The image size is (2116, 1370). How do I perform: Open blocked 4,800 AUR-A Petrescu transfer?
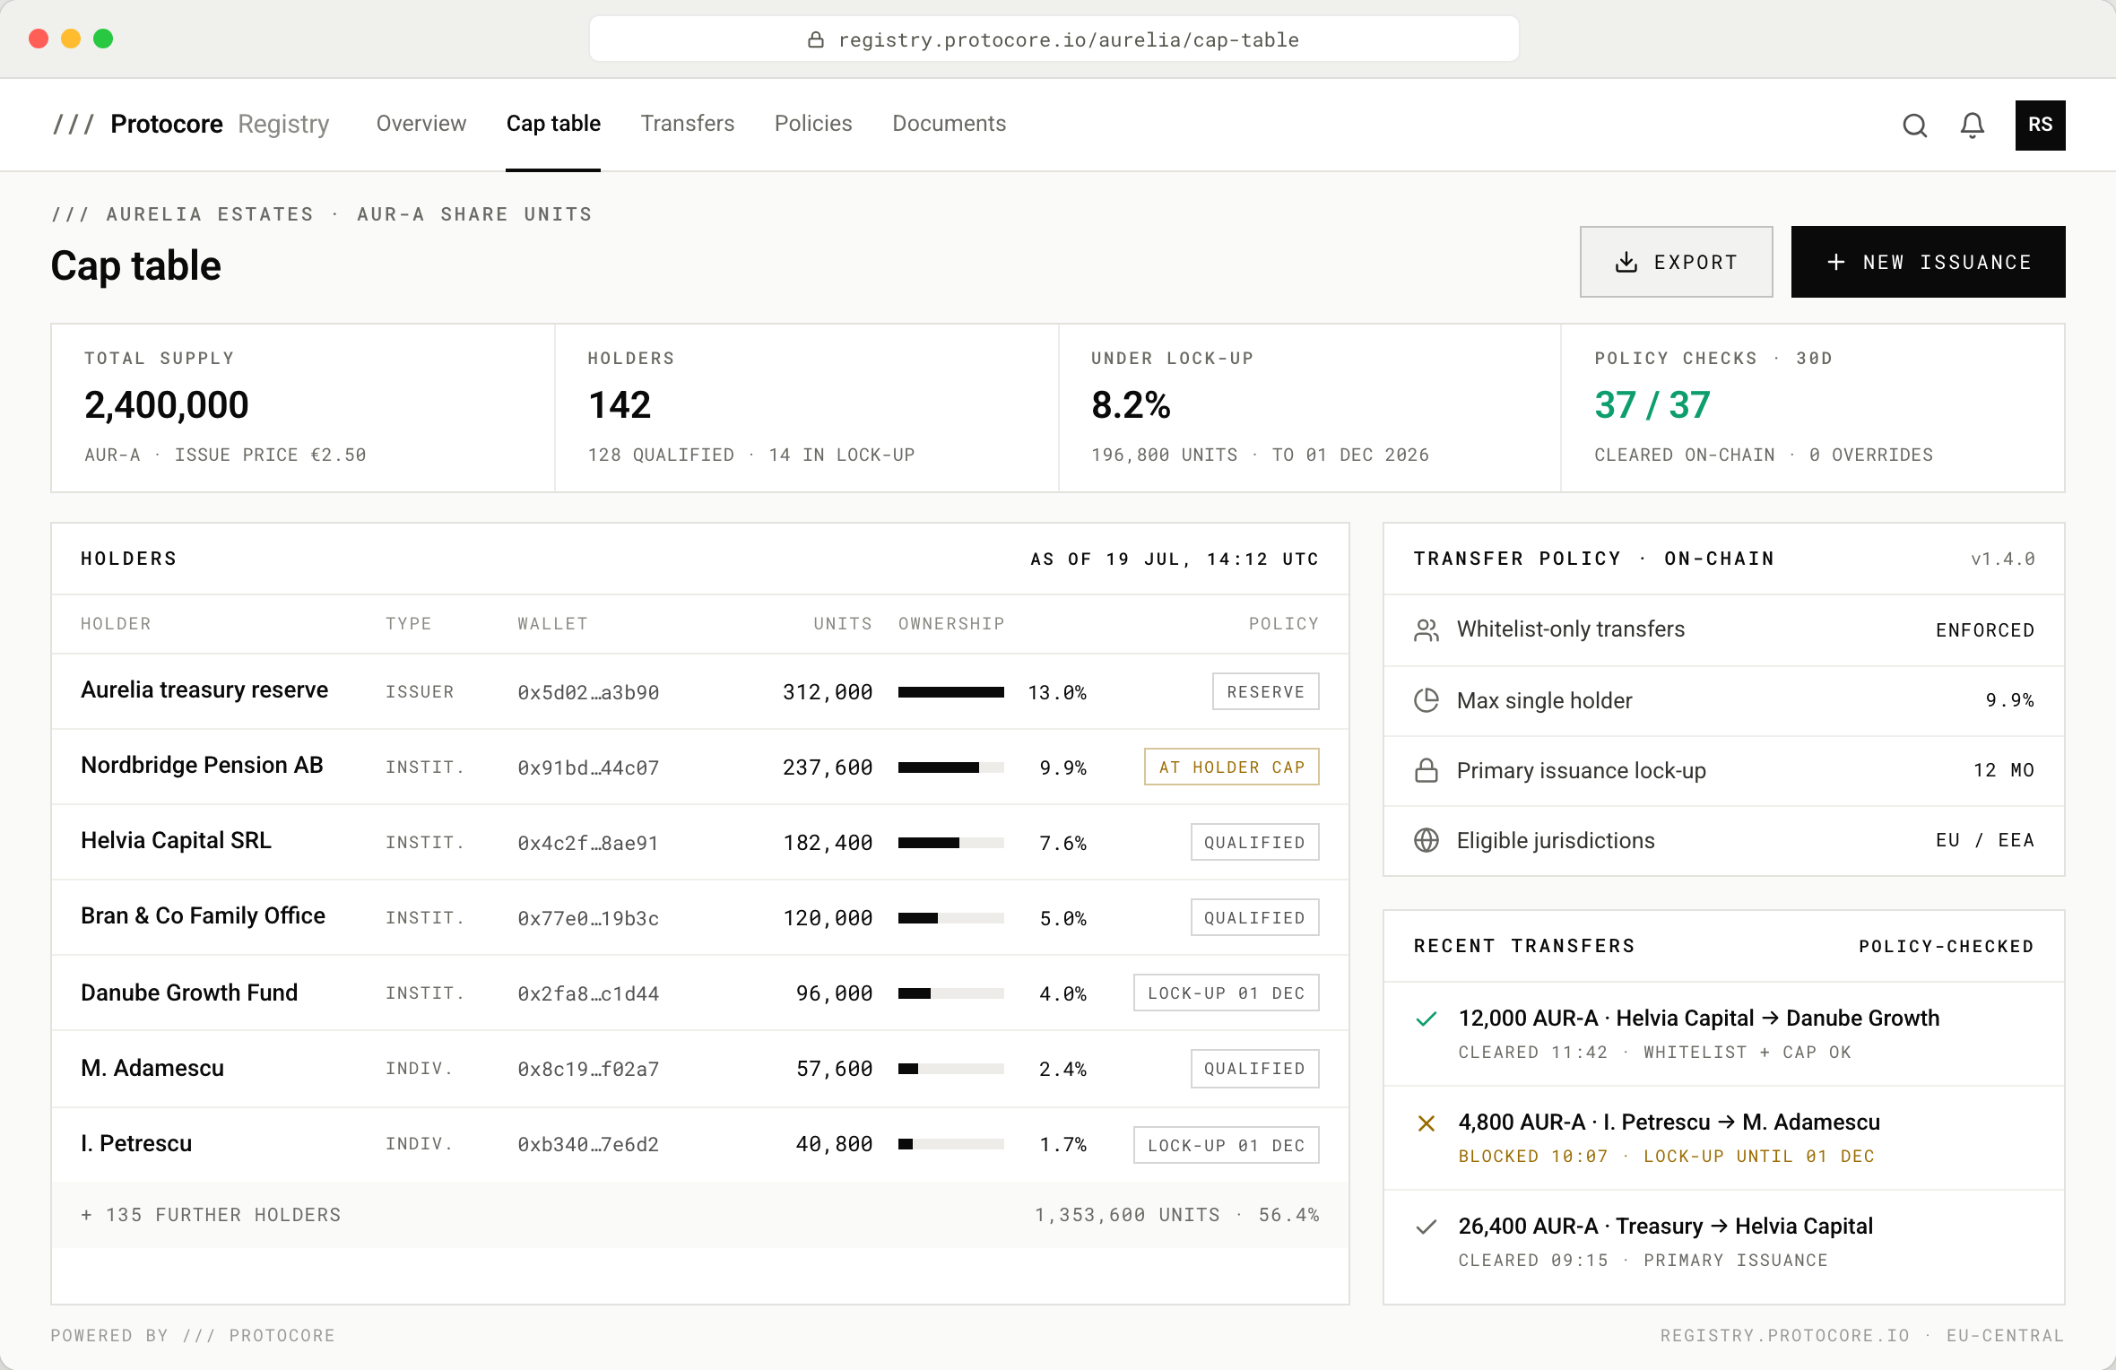1724,1138
